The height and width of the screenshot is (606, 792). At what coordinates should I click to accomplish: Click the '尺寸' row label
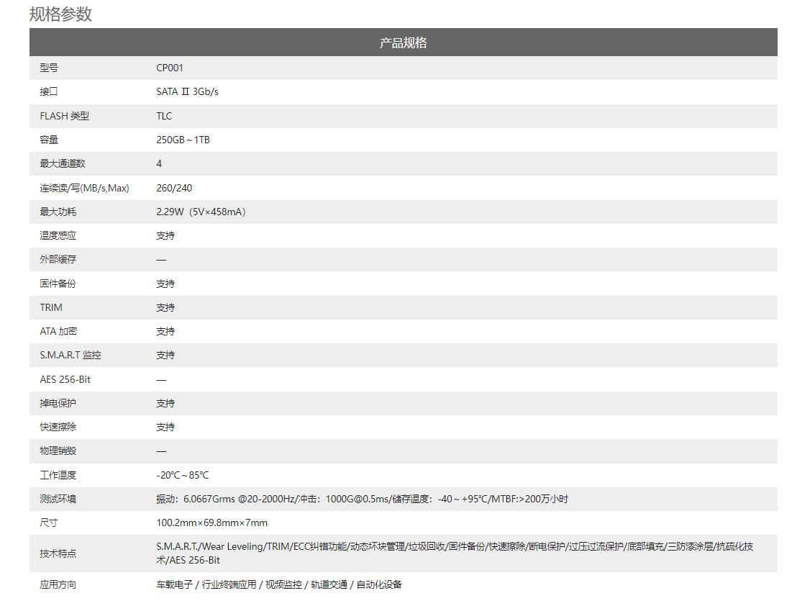[x=49, y=523]
